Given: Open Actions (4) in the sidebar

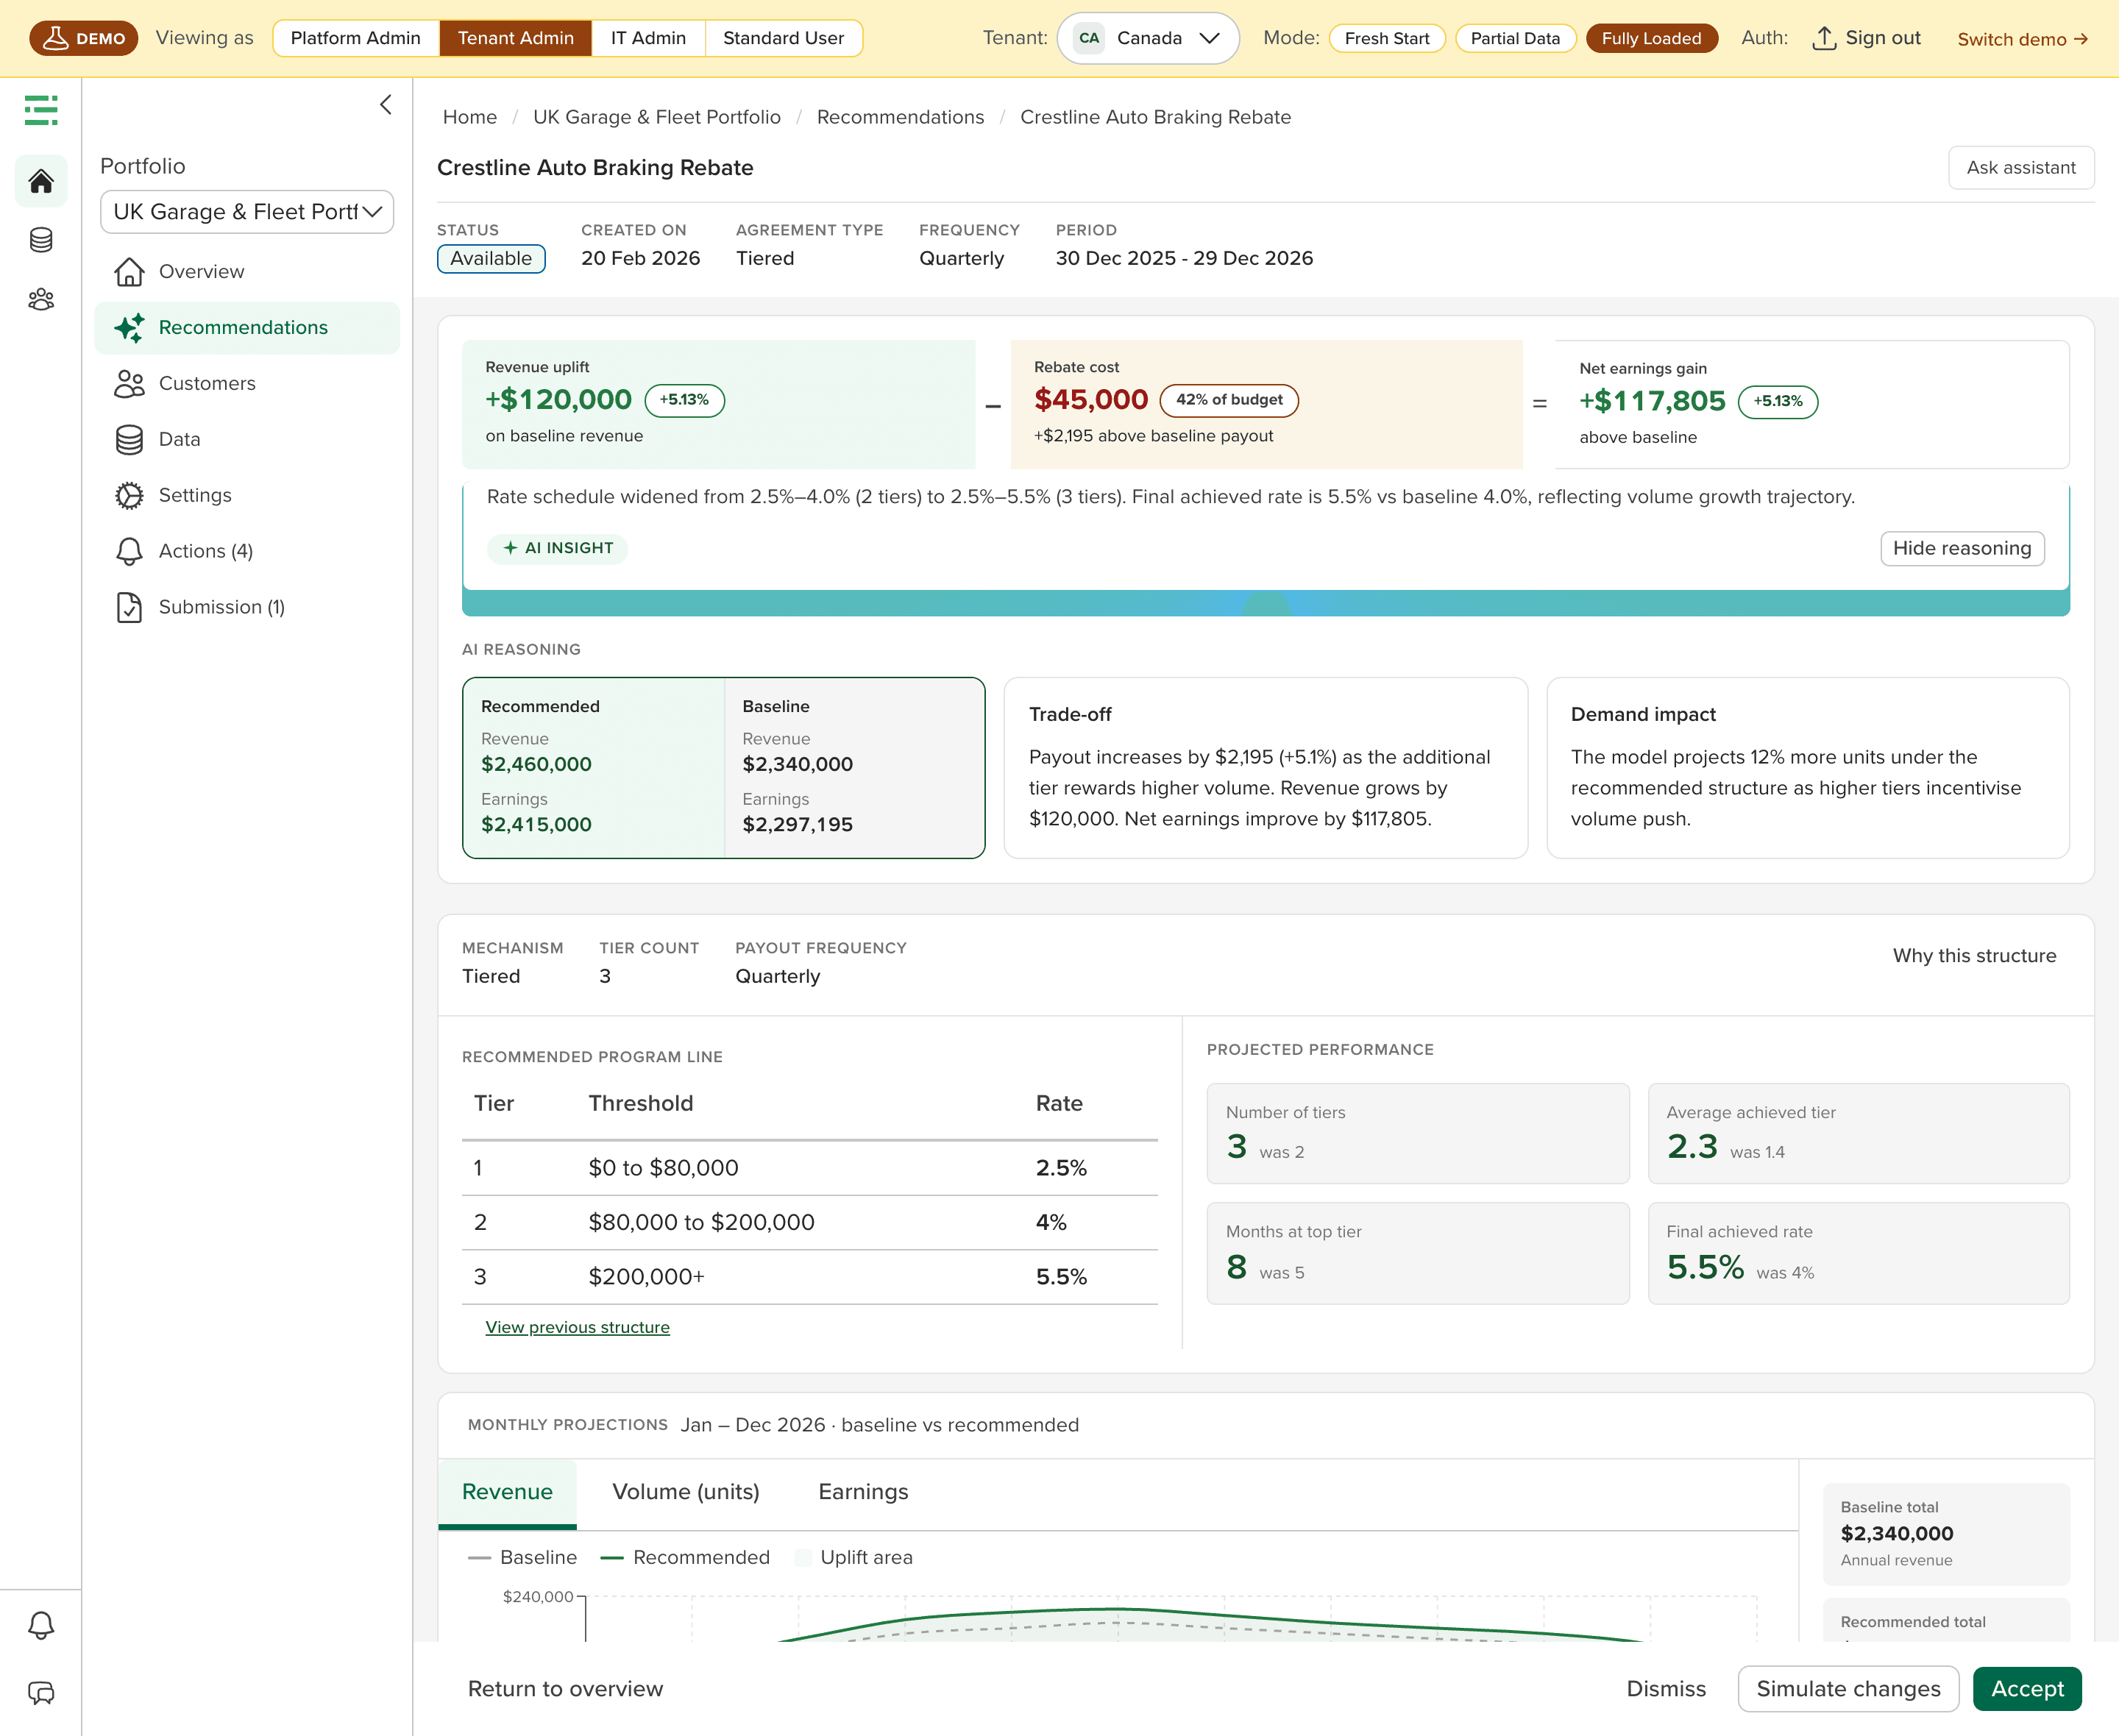Looking at the screenshot, I should 247,551.
